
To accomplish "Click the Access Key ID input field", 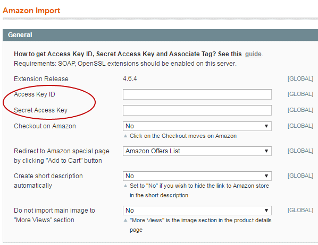I will (197, 94).
